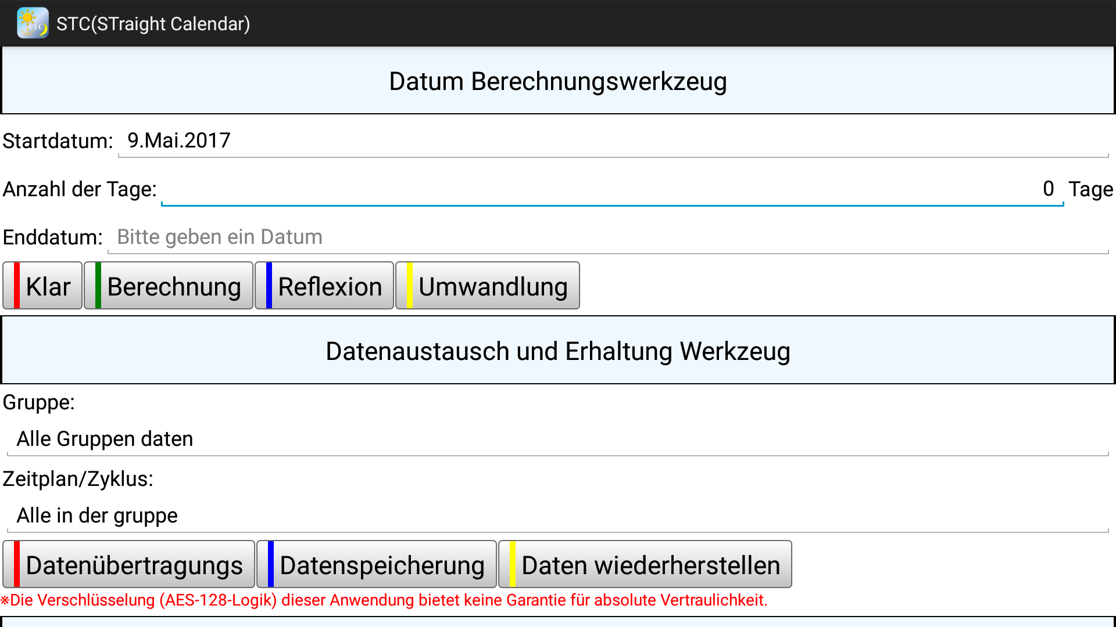Open Startdatum date selector 9.Mai.2017
Viewport: 1116px width, 627px height.
613,141
